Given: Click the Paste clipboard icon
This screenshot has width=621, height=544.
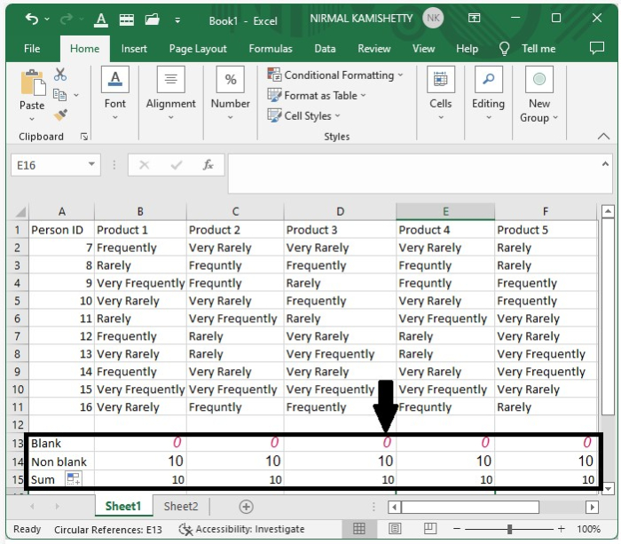Looking at the screenshot, I should (33, 83).
